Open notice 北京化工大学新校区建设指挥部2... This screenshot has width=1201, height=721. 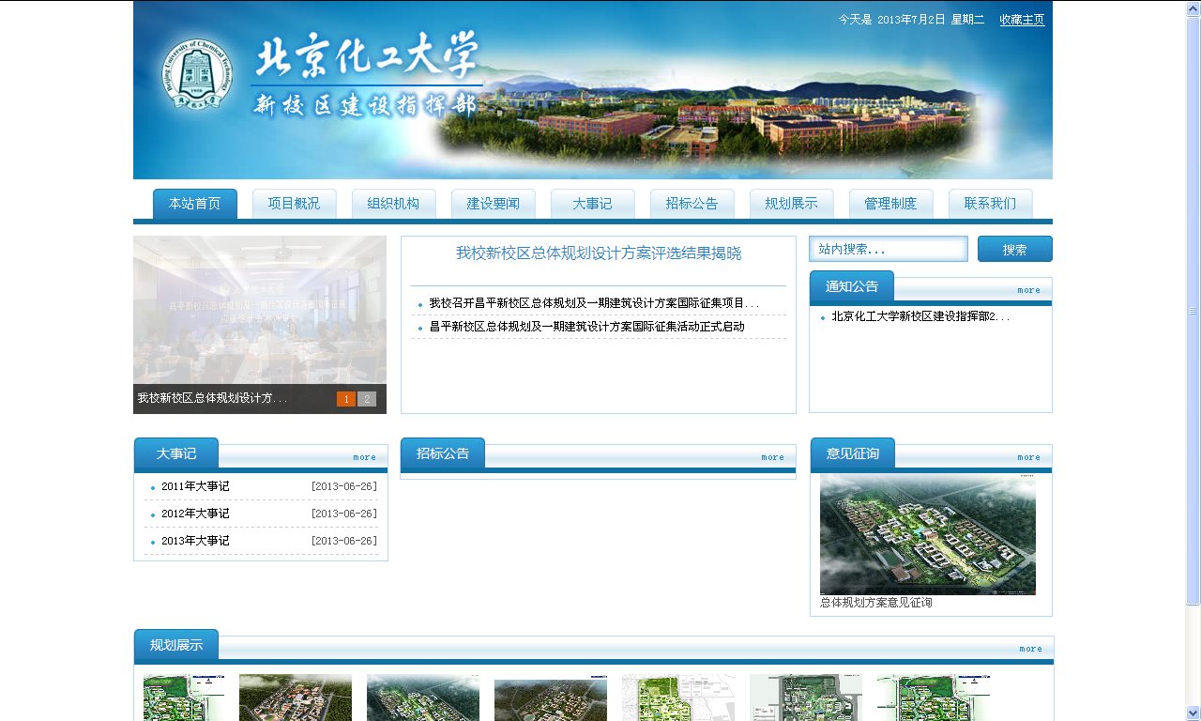click(920, 316)
